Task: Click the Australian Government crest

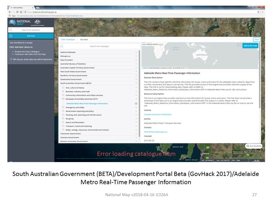Action: click(38, 23)
